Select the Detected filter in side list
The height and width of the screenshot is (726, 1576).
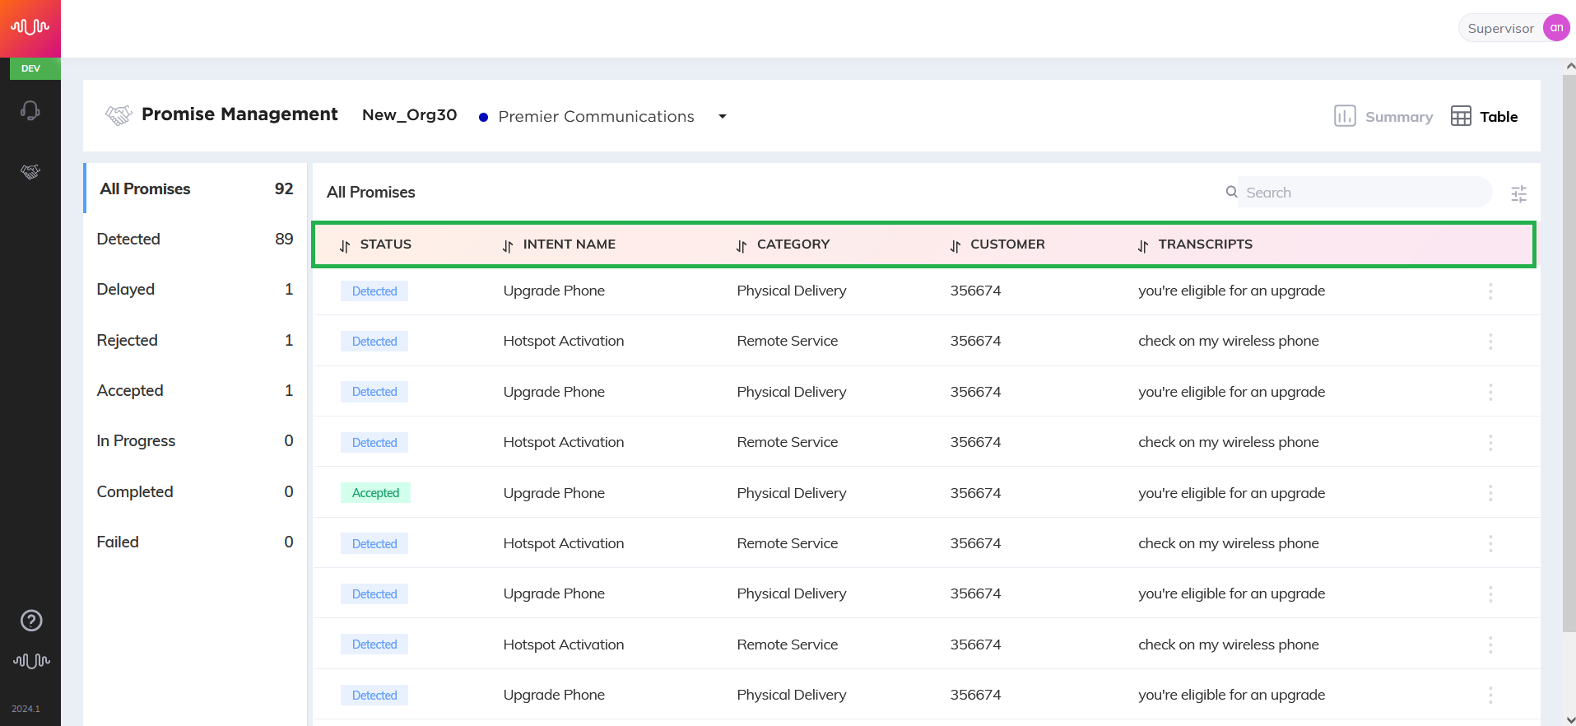(x=195, y=239)
